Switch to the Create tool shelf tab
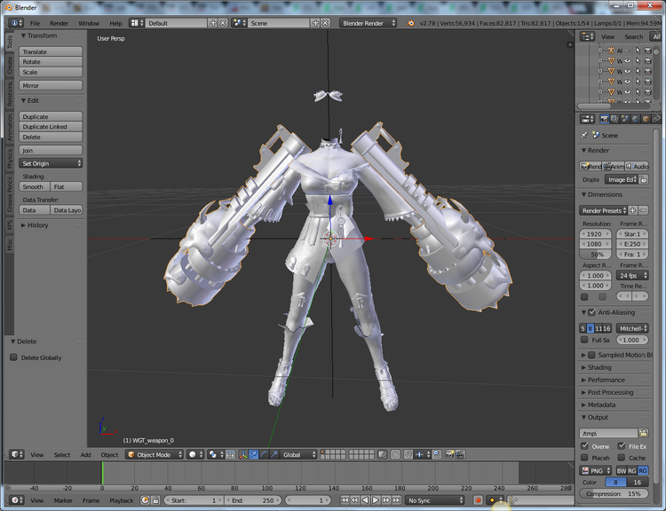 click(10, 66)
